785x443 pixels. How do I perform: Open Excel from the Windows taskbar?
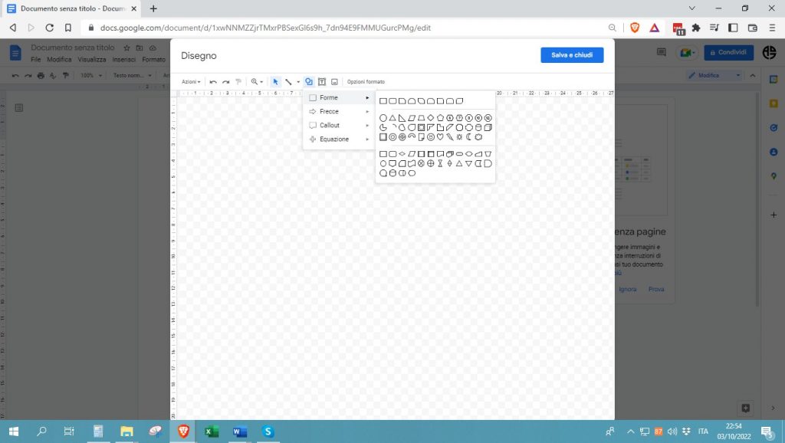click(x=212, y=432)
